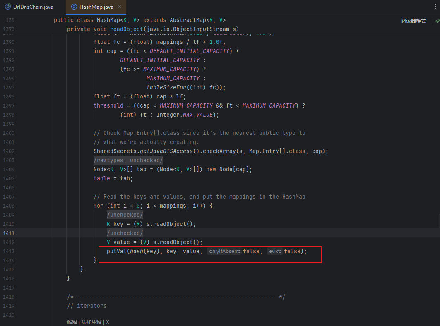Click the 添加注释 link
Screen dimensions: 440x326
[91, 322]
